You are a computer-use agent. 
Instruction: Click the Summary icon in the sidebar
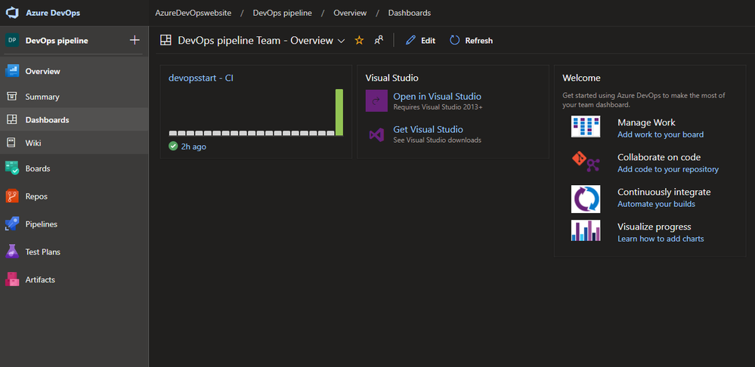click(12, 97)
